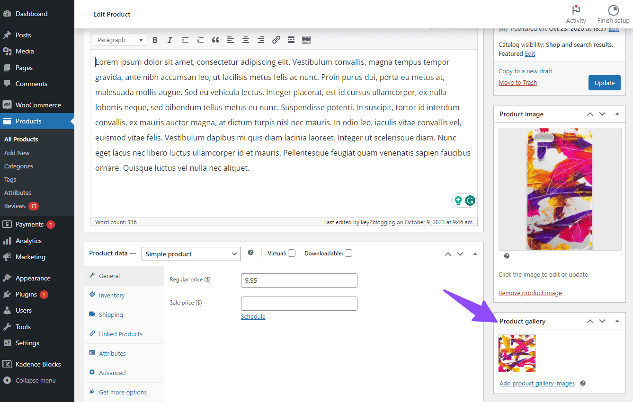The width and height of the screenshot is (633, 402).
Task: Insert a hyperlink
Action: point(276,40)
